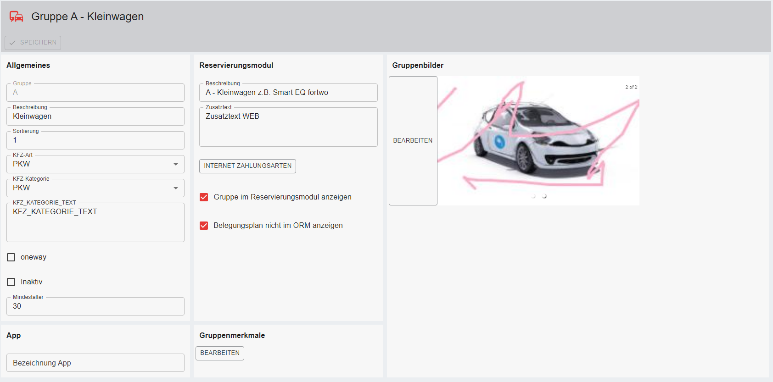Screen dimensions: 773x382
Task: Tick the Inaktiv checkbox
Action: [x=11, y=282]
